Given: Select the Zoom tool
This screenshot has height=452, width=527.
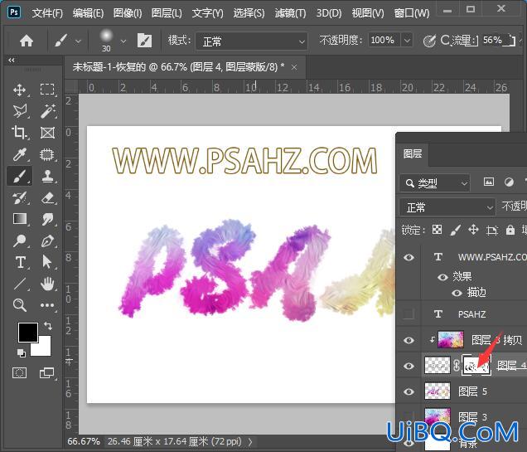Looking at the screenshot, I should pos(20,305).
